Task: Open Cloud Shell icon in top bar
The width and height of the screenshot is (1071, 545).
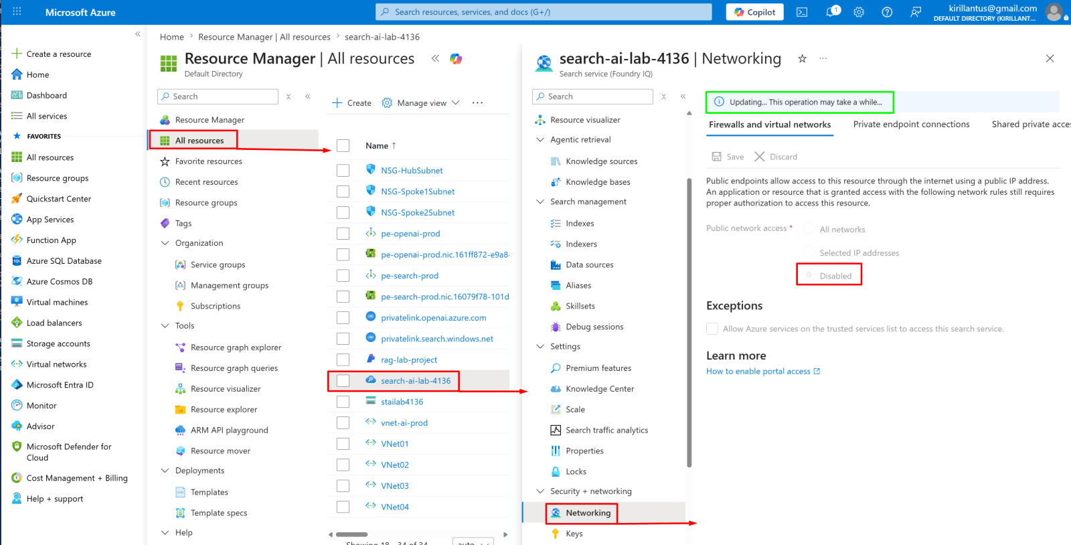Action: 802,12
